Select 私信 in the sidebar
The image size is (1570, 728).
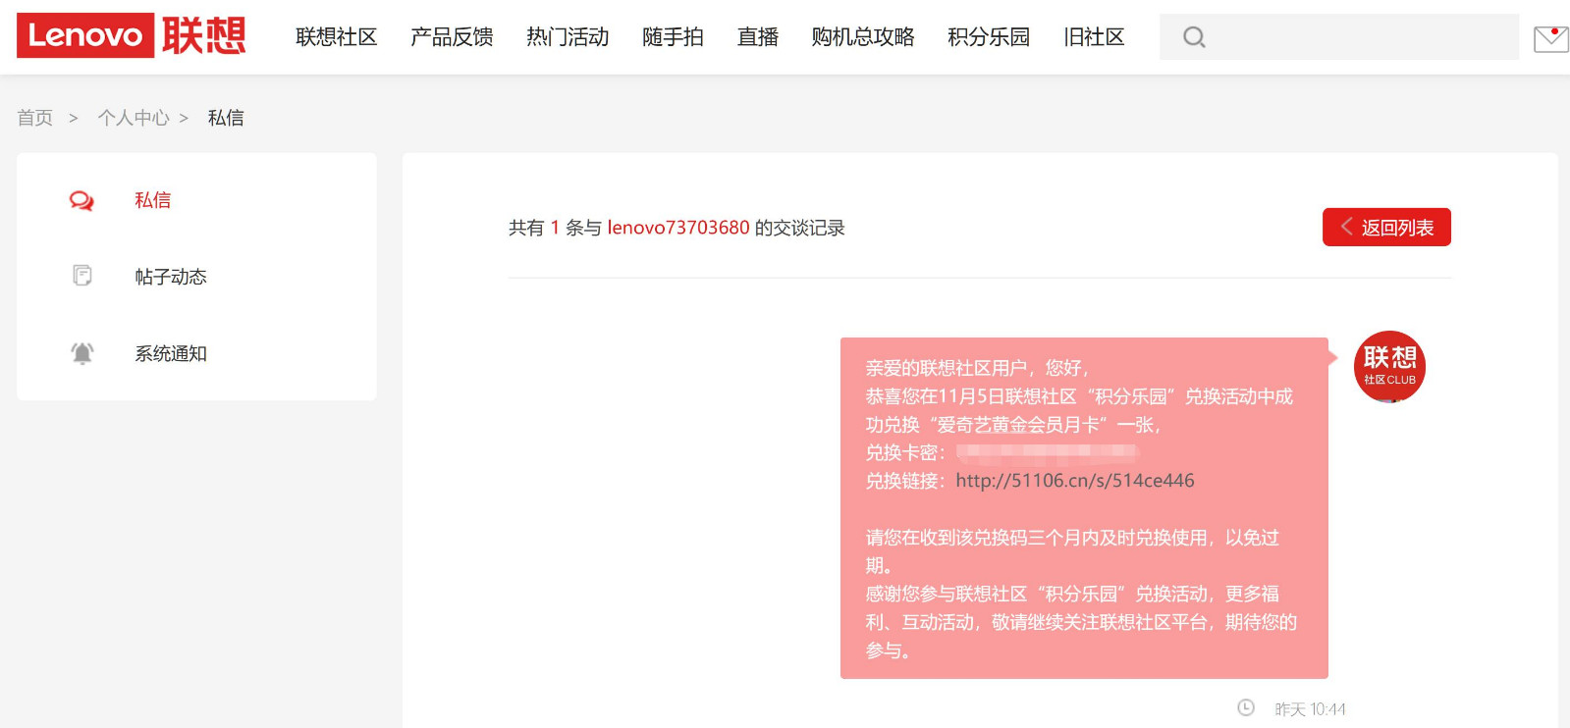[x=152, y=200]
